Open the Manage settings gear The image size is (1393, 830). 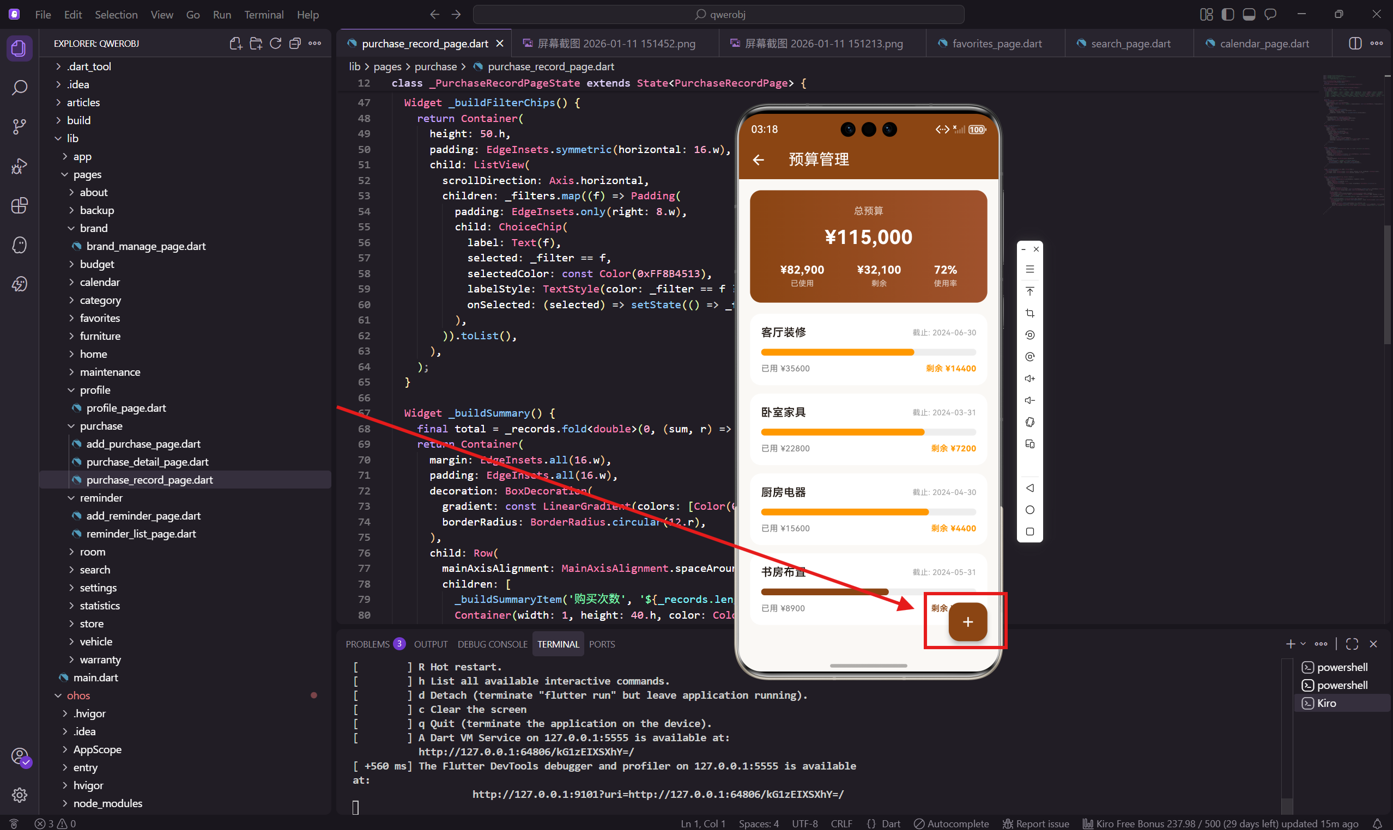tap(19, 795)
